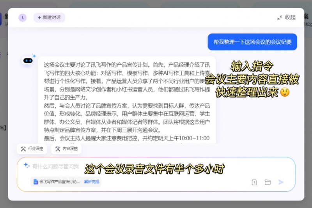Viewport: 312px width, 208px height.
Task: Open the history clock icon
Action: tap(23, 18)
